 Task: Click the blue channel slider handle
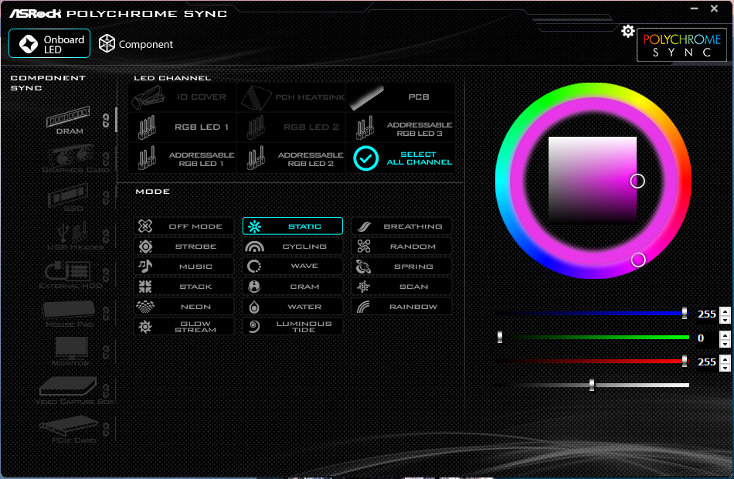(x=685, y=313)
